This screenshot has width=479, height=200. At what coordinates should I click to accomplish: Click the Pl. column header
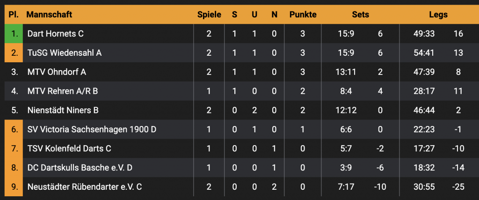tap(14, 15)
